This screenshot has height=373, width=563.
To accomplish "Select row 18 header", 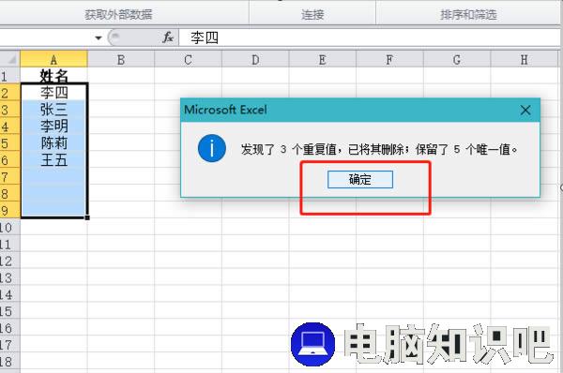I will point(10,362).
